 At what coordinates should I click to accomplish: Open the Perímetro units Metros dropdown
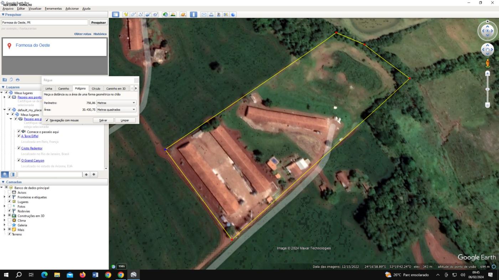117,103
